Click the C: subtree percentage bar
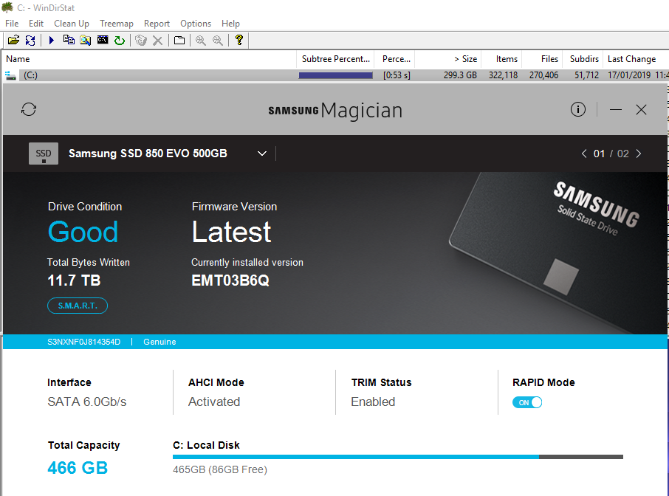The image size is (669, 496). 336,75
